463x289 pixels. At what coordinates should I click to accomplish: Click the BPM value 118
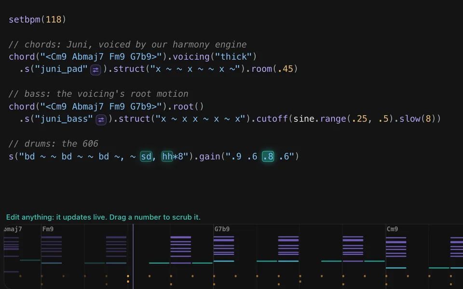click(54, 19)
